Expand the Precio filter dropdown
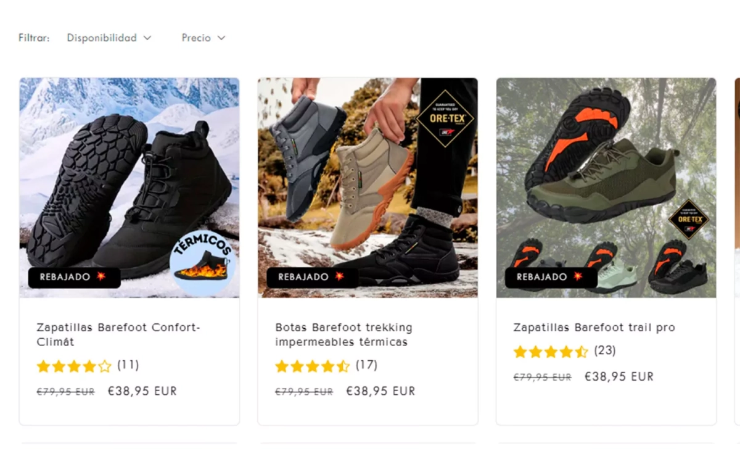 tap(203, 38)
